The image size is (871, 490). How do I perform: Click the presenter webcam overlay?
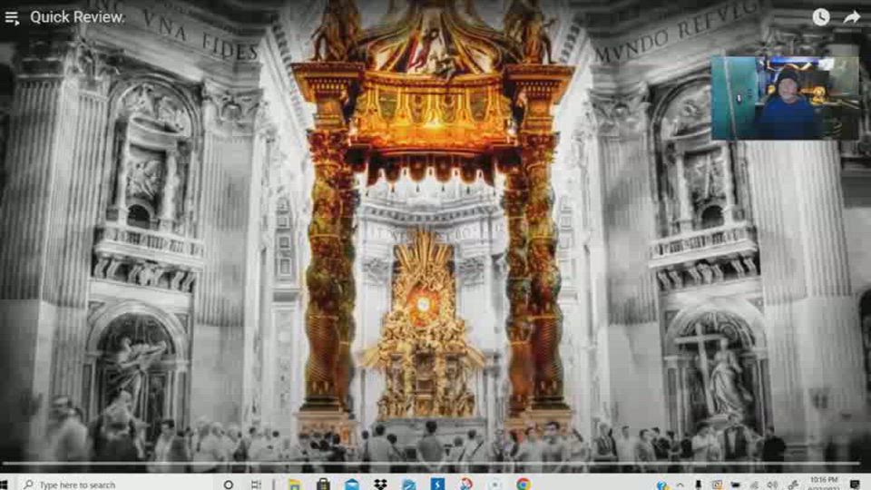tap(784, 98)
